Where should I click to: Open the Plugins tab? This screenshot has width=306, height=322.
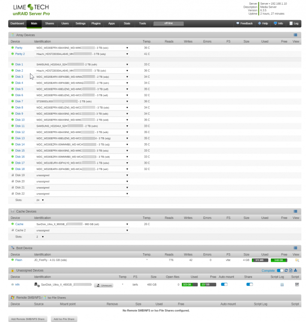click(x=96, y=24)
